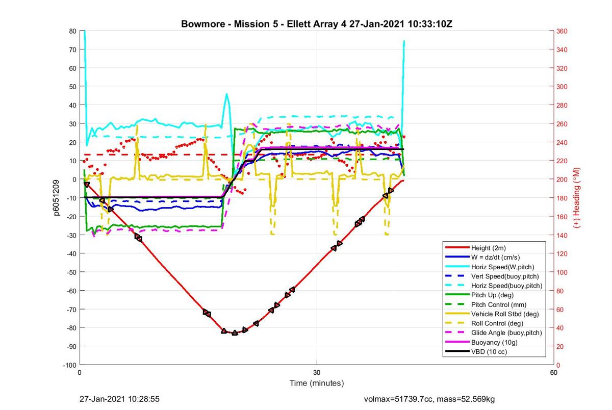The image size is (612, 410).
Task: Click the 'Time (minutes)' x-axis label
Action: tap(317, 383)
